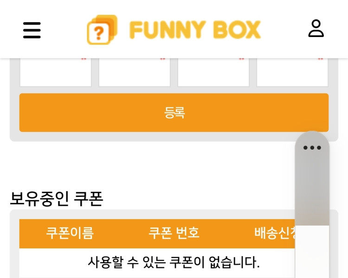Screen dimensions: 348x278
Task: Click the 사용할 수 있는 쿠폰이 없습니다 message
Action: pos(174,262)
